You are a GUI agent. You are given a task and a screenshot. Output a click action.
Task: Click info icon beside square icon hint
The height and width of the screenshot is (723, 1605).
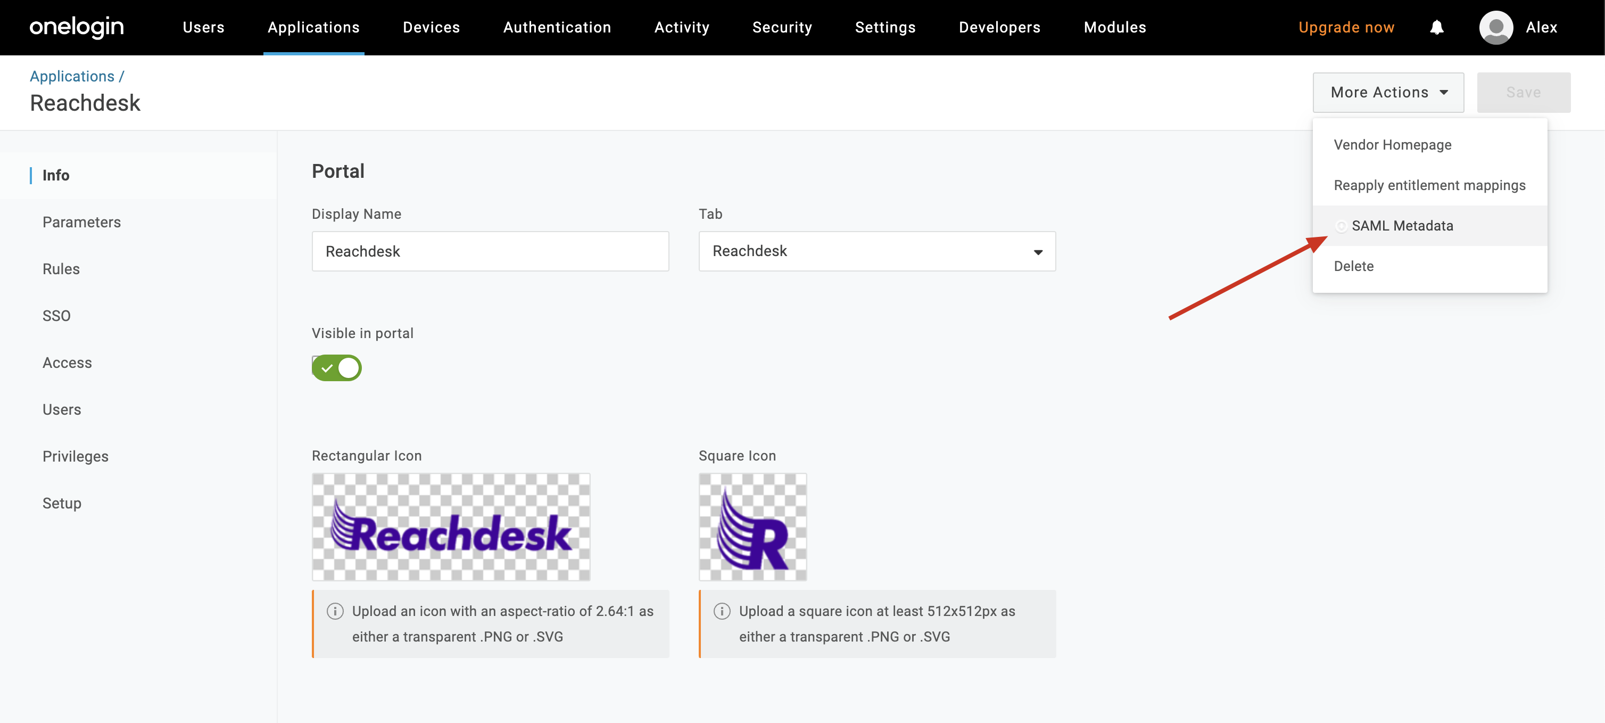point(722,611)
